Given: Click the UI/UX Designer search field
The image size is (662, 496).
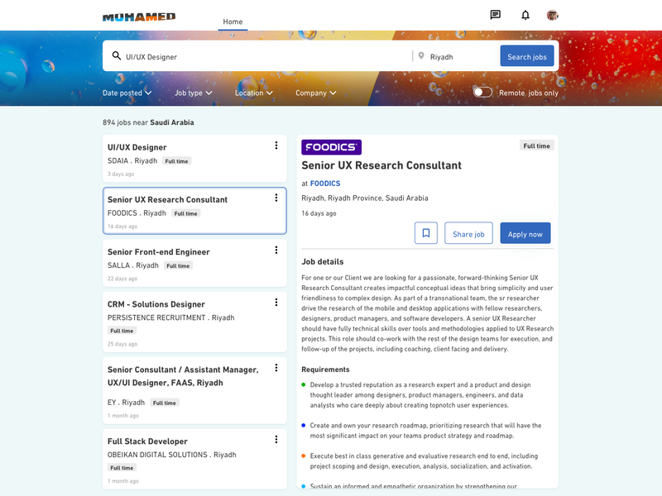Looking at the screenshot, I should (x=261, y=56).
